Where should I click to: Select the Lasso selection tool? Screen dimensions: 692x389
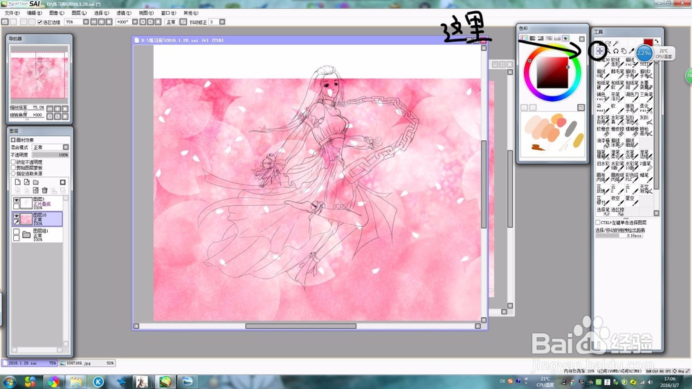[609, 43]
